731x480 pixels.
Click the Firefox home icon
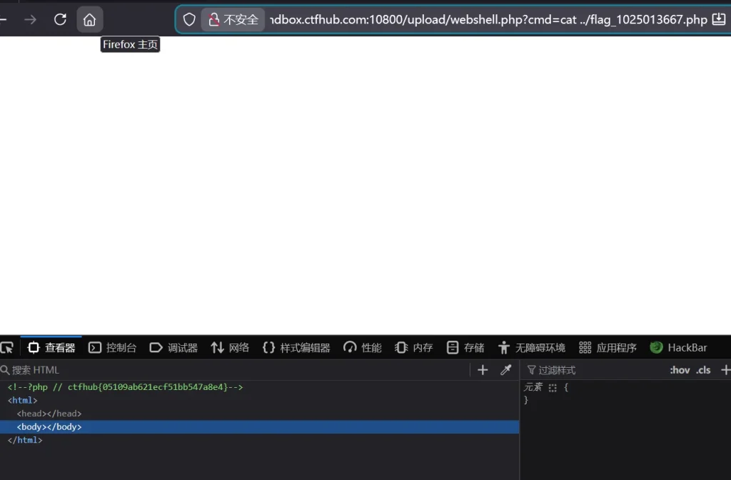pyautogui.click(x=89, y=19)
